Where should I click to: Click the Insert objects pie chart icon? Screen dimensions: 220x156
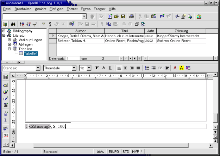[6, 92]
